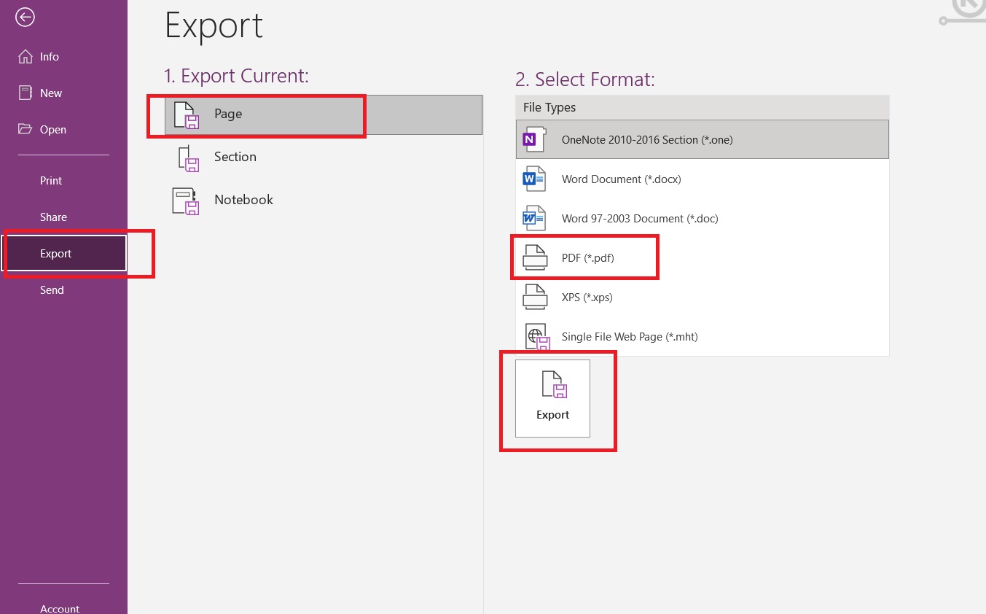Open the Share menu item

tap(53, 217)
